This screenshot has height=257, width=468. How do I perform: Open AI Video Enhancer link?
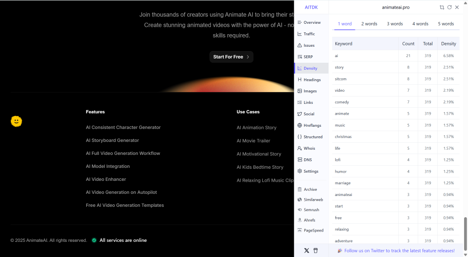106,179
